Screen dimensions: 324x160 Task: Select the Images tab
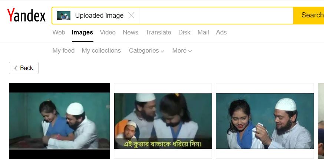pyautogui.click(x=82, y=33)
